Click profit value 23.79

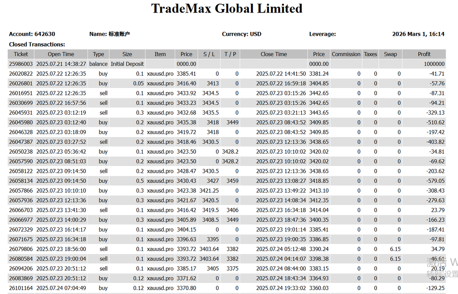pyautogui.click(x=438, y=210)
